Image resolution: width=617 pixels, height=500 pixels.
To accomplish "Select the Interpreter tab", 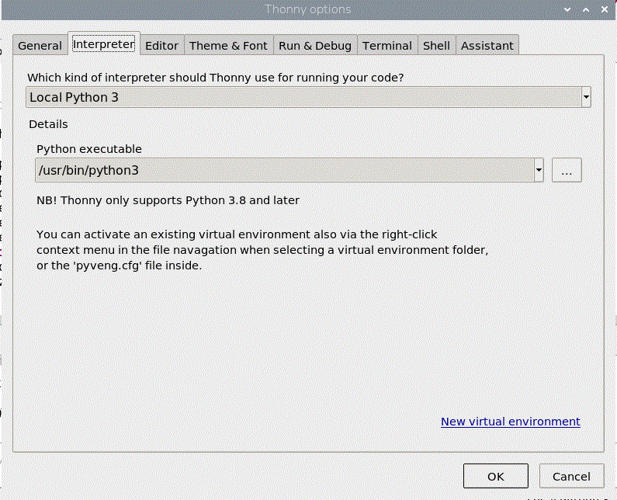I will click(103, 44).
